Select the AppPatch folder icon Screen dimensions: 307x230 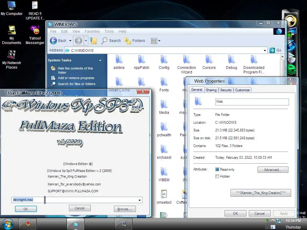click(x=142, y=59)
